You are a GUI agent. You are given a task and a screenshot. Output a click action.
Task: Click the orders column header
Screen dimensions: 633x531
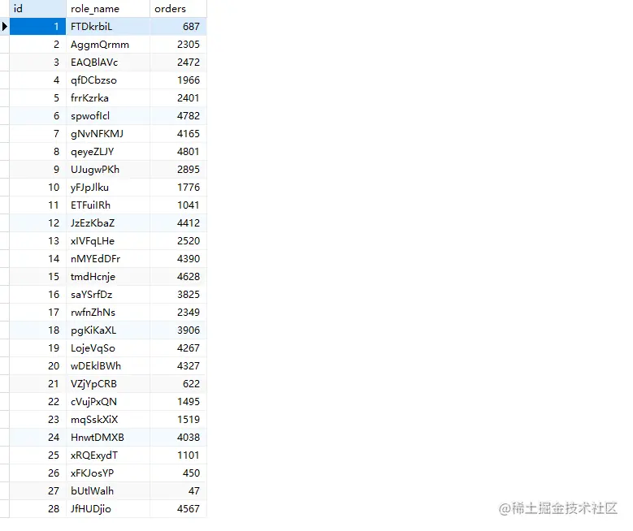[x=178, y=8]
